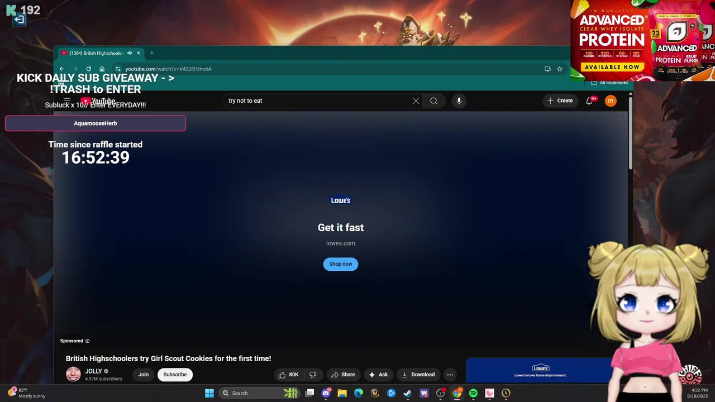Open Steam from the taskbar
Viewport: 715px width, 402px height.
[408, 393]
